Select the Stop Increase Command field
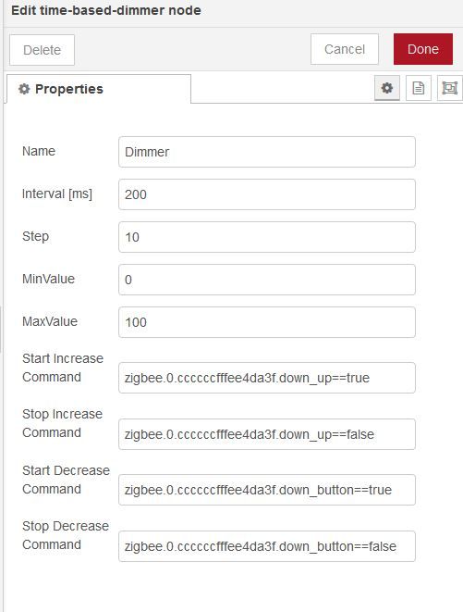The height and width of the screenshot is (612, 463). click(267, 434)
